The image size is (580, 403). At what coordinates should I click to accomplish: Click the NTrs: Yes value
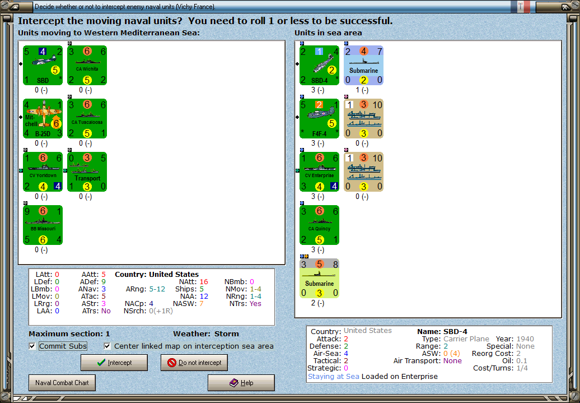245,303
